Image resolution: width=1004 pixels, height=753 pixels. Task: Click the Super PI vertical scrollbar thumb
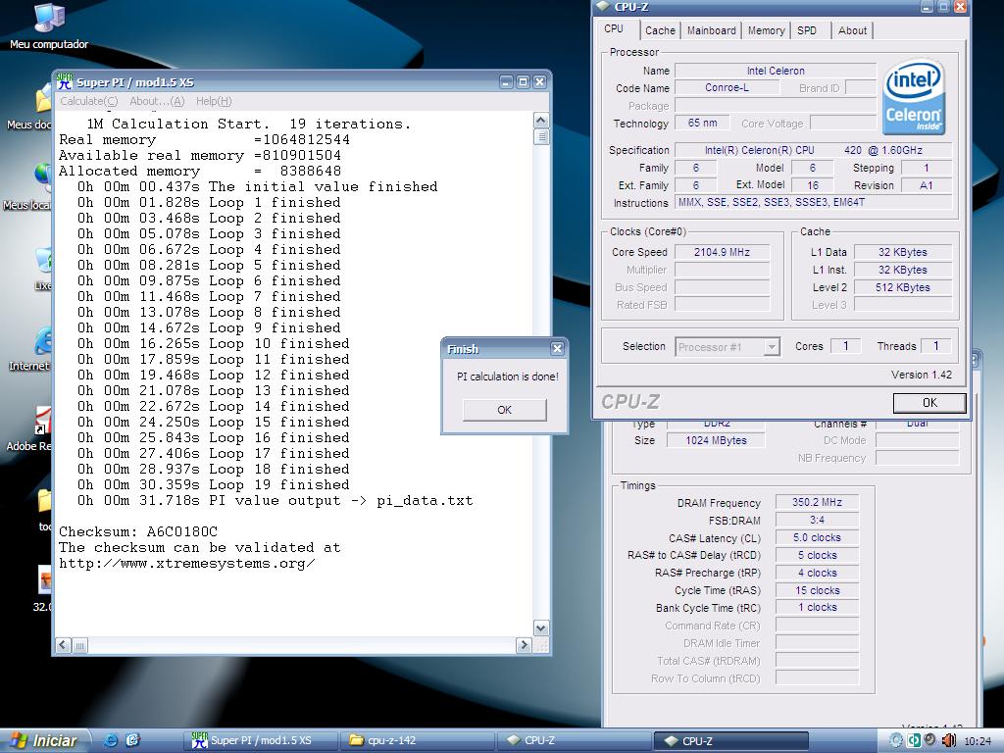point(541,136)
